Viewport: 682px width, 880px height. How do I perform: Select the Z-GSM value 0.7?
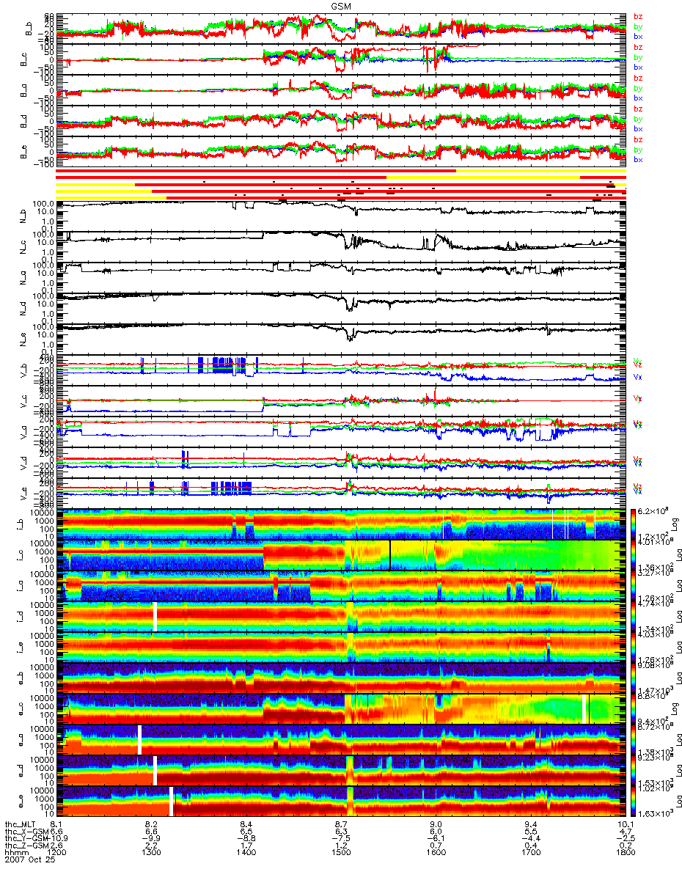coord(436,845)
